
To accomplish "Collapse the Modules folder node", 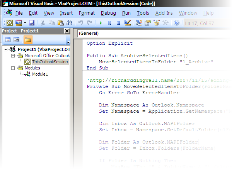I will [13, 68].
